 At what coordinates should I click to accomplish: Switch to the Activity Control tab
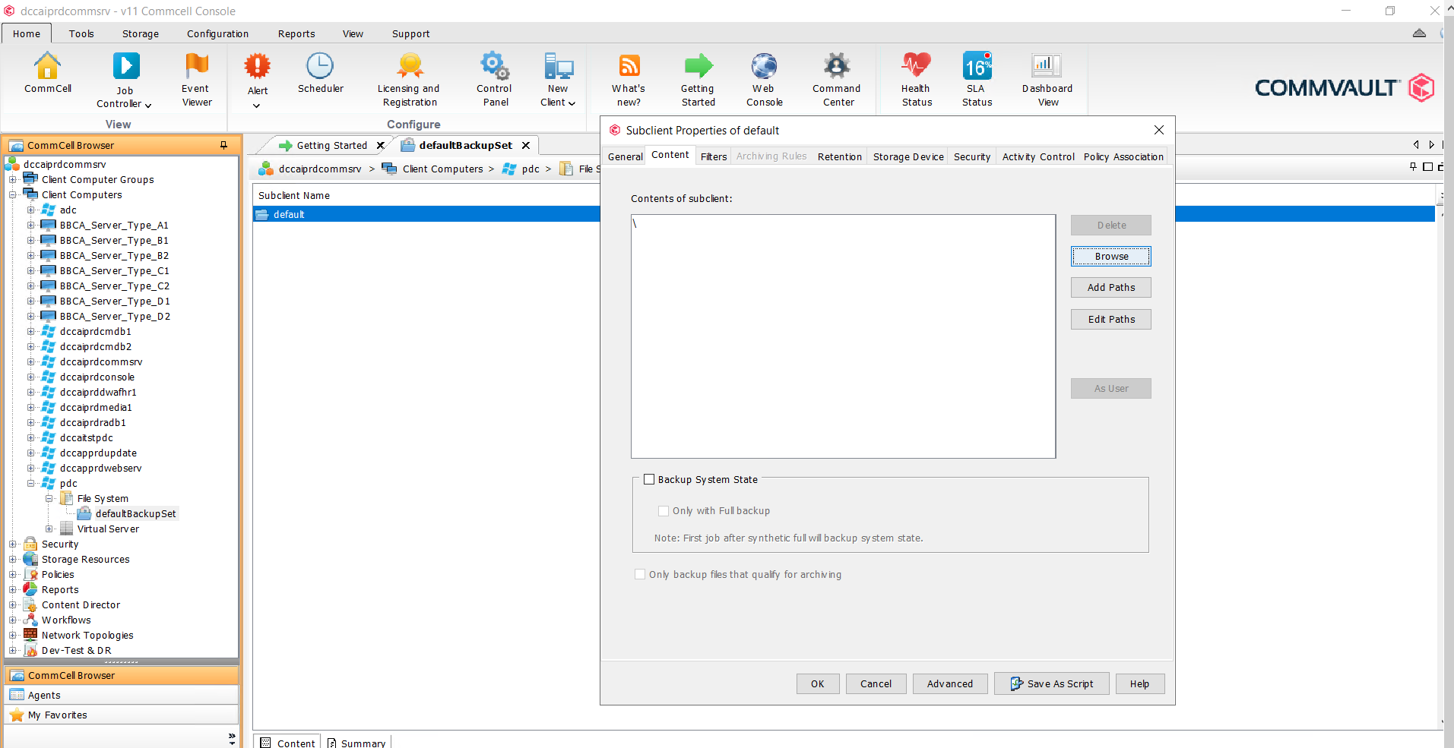tap(1038, 156)
